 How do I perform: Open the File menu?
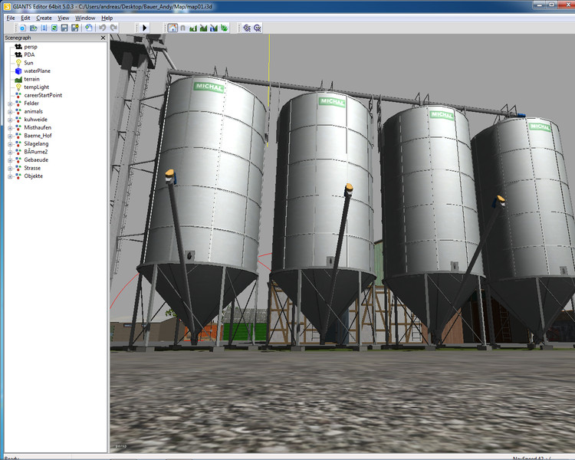point(11,18)
